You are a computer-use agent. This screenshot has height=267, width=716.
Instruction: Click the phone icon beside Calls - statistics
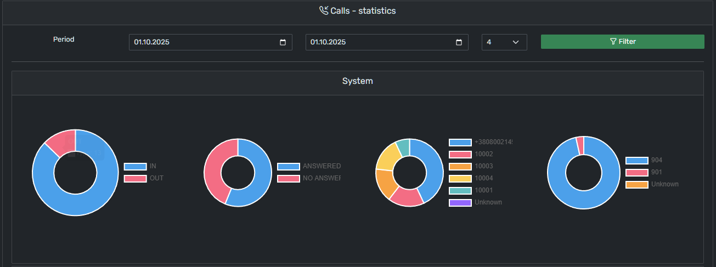point(324,10)
